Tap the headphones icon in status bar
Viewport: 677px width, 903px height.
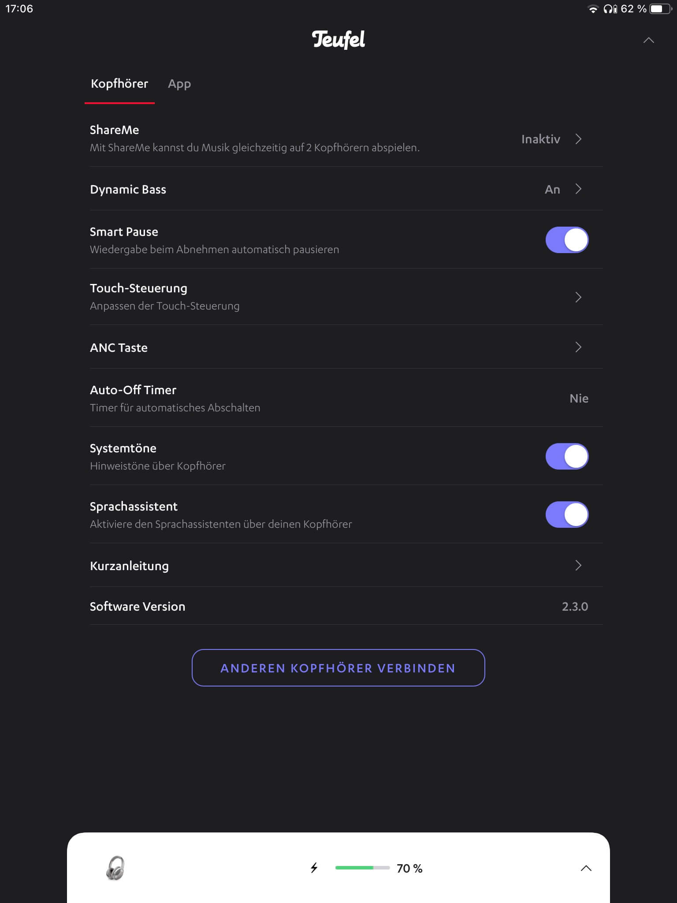pyautogui.click(x=610, y=9)
